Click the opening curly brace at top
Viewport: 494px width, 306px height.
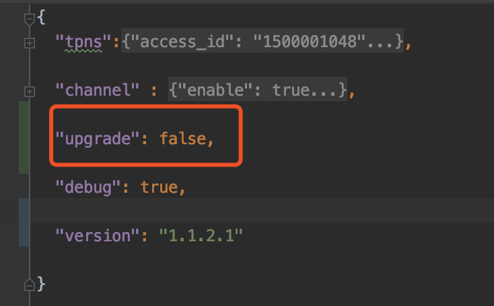click(x=42, y=18)
